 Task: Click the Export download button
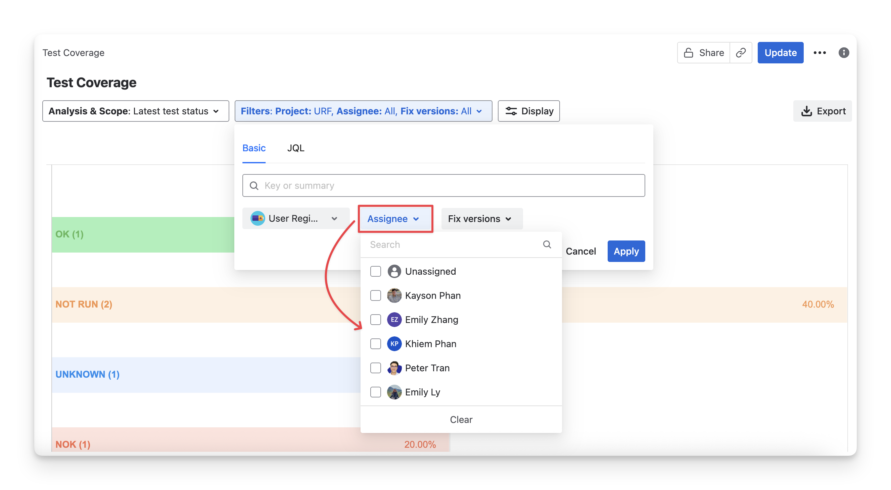(823, 111)
